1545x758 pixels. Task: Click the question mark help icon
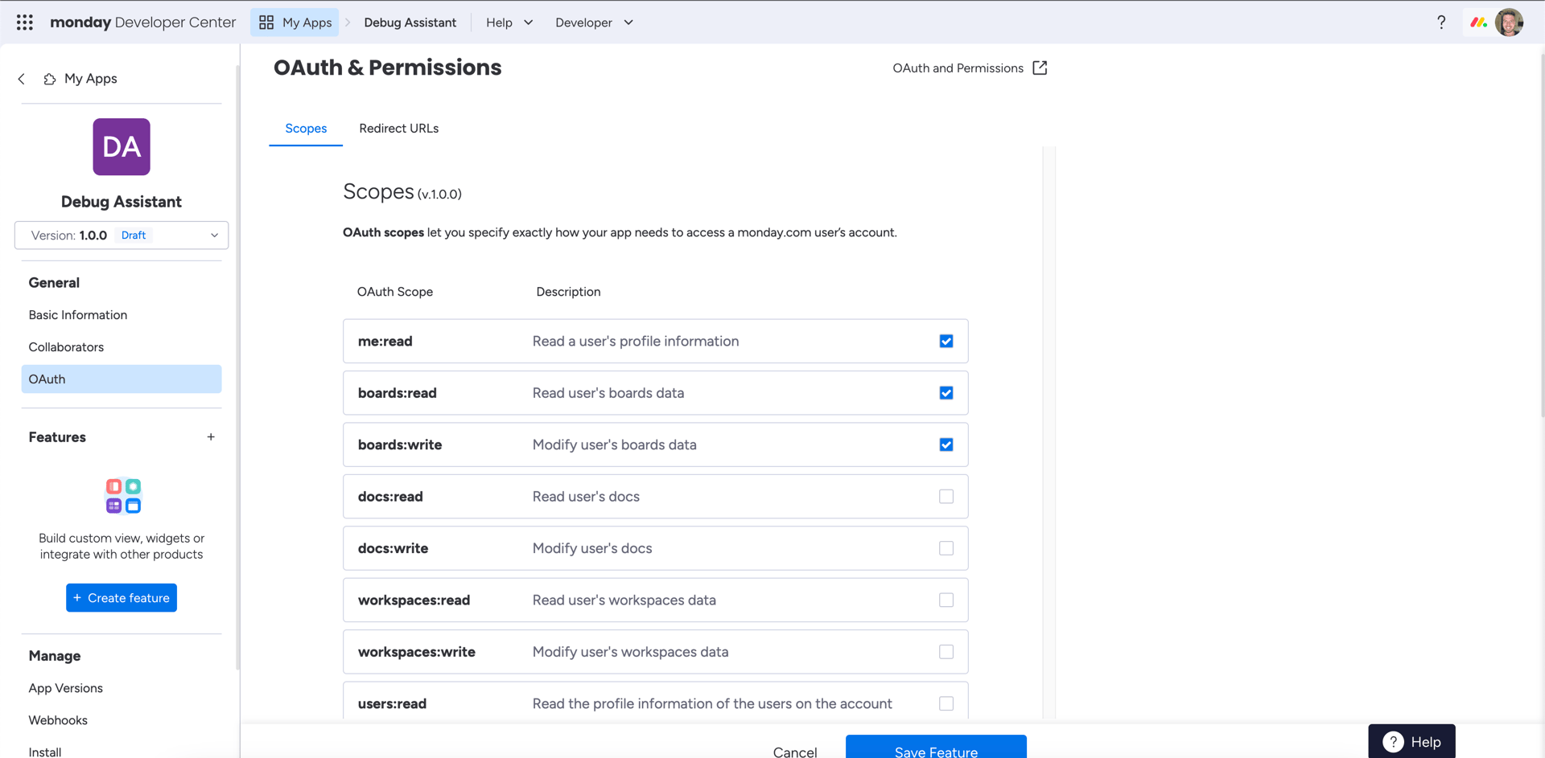(x=1441, y=23)
